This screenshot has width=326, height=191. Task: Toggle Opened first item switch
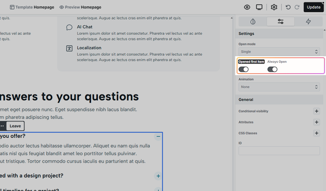tap(244, 69)
